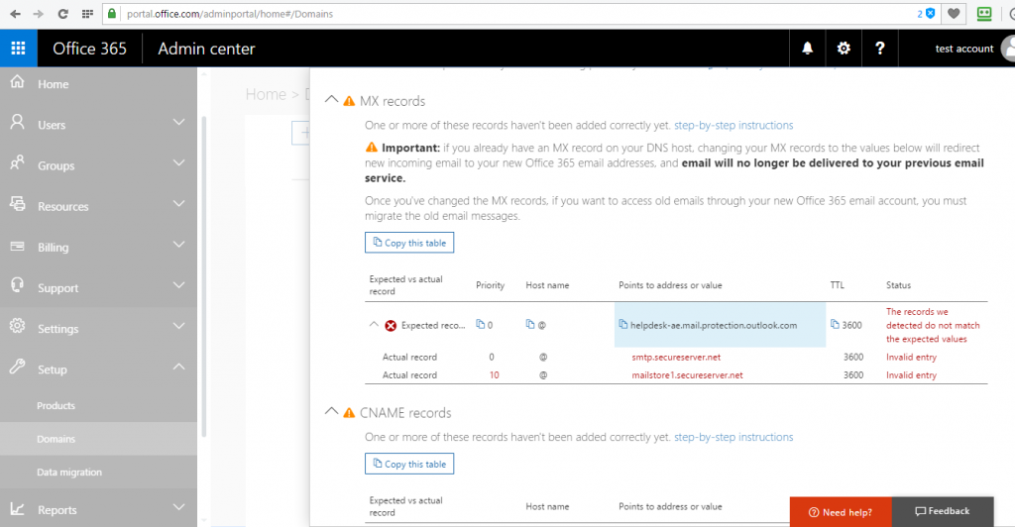The height and width of the screenshot is (527, 1015).
Task: Click Copy this table under MX records
Action: [x=409, y=243]
